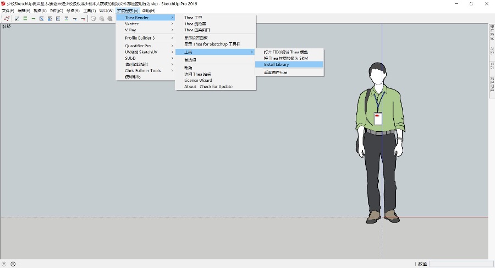Expand the Chris Fullmer Tools submenu arrow

172,71
